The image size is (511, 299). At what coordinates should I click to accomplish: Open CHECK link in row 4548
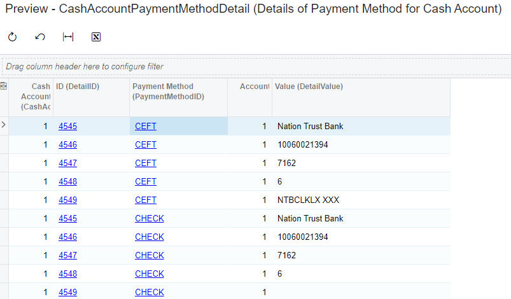[x=150, y=274]
